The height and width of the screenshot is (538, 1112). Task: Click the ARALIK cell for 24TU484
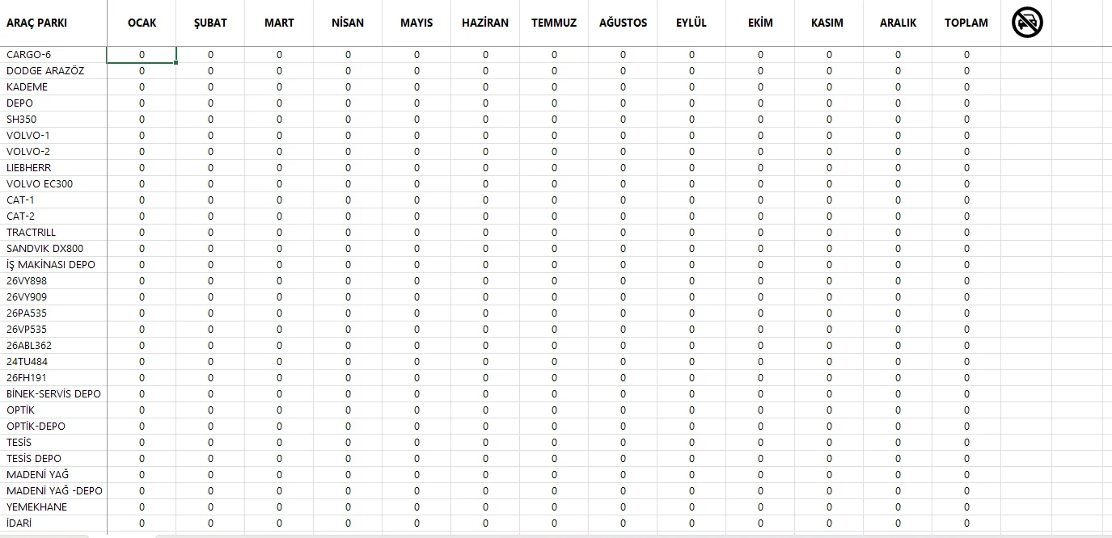tap(898, 362)
